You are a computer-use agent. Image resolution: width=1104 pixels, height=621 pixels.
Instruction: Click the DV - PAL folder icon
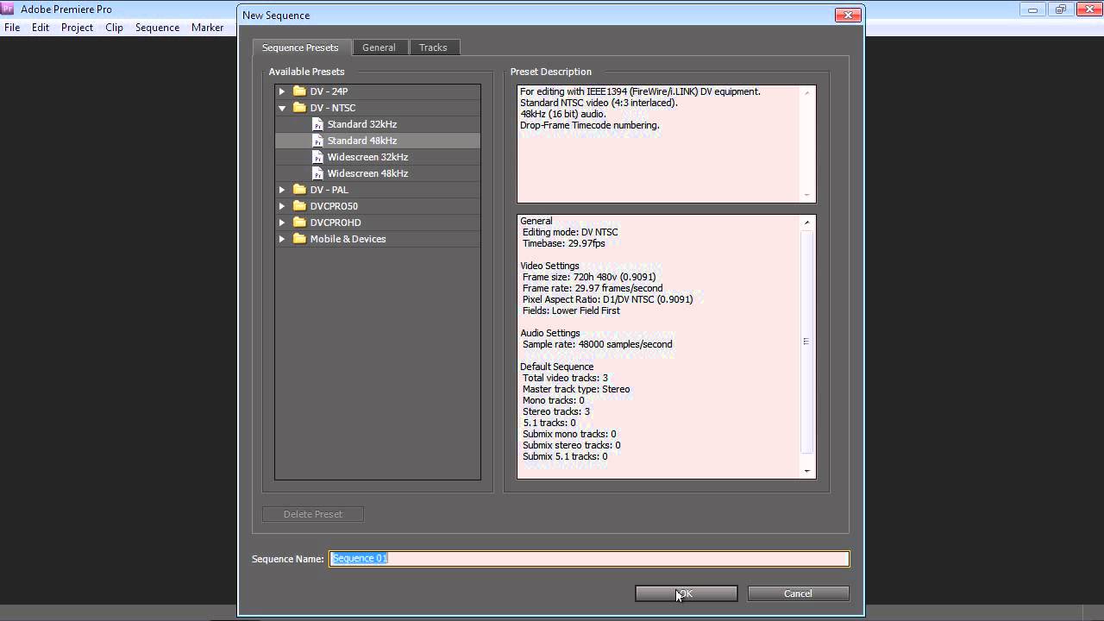tap(299, 190)
